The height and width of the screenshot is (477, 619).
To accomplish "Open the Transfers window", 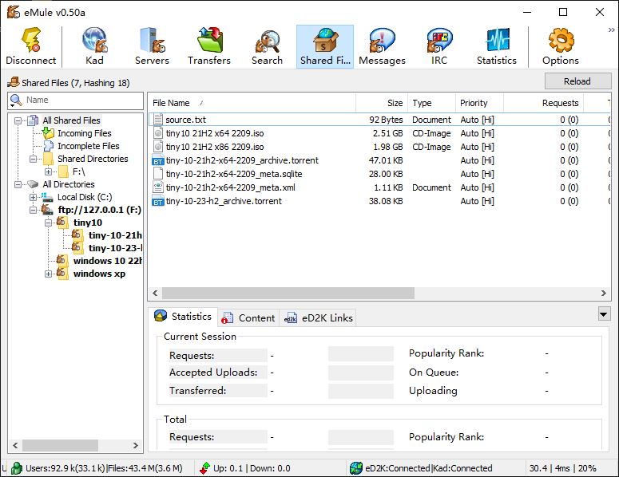I will click(209, 46).
